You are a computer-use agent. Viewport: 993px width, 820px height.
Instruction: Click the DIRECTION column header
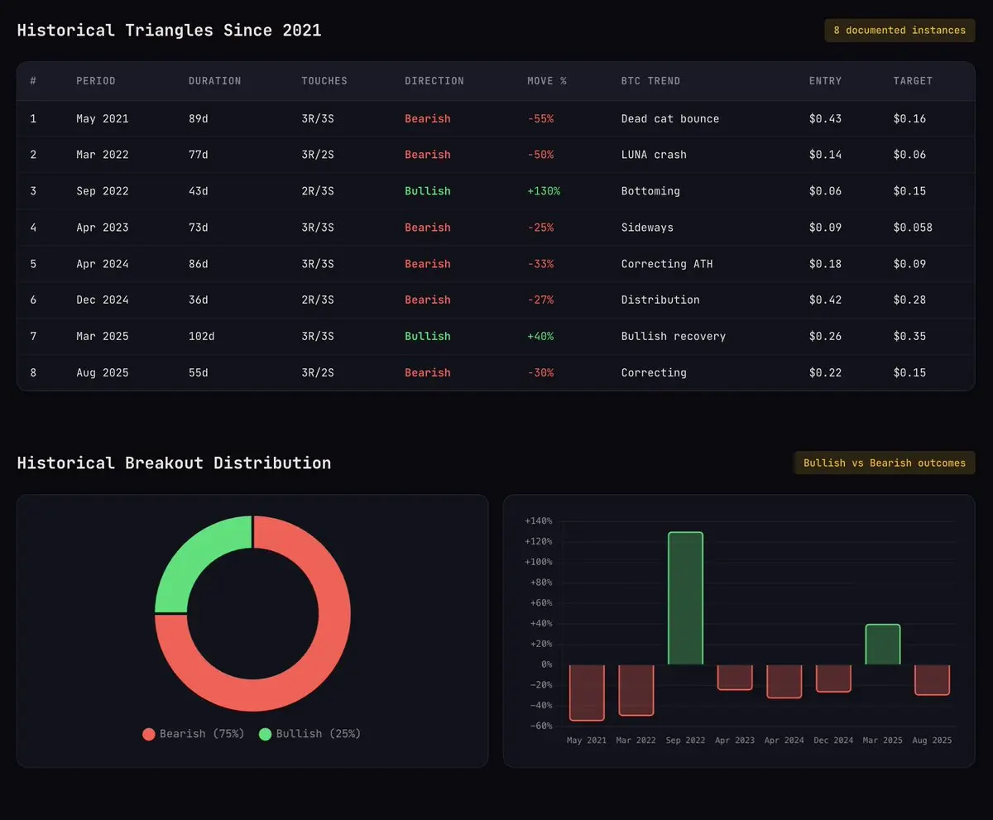(434, 81)
